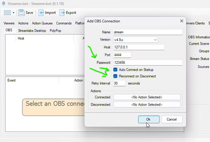Click the Export text label in toolbar
The height and width of the screenshot is (142, 210).
click(71, 12)
